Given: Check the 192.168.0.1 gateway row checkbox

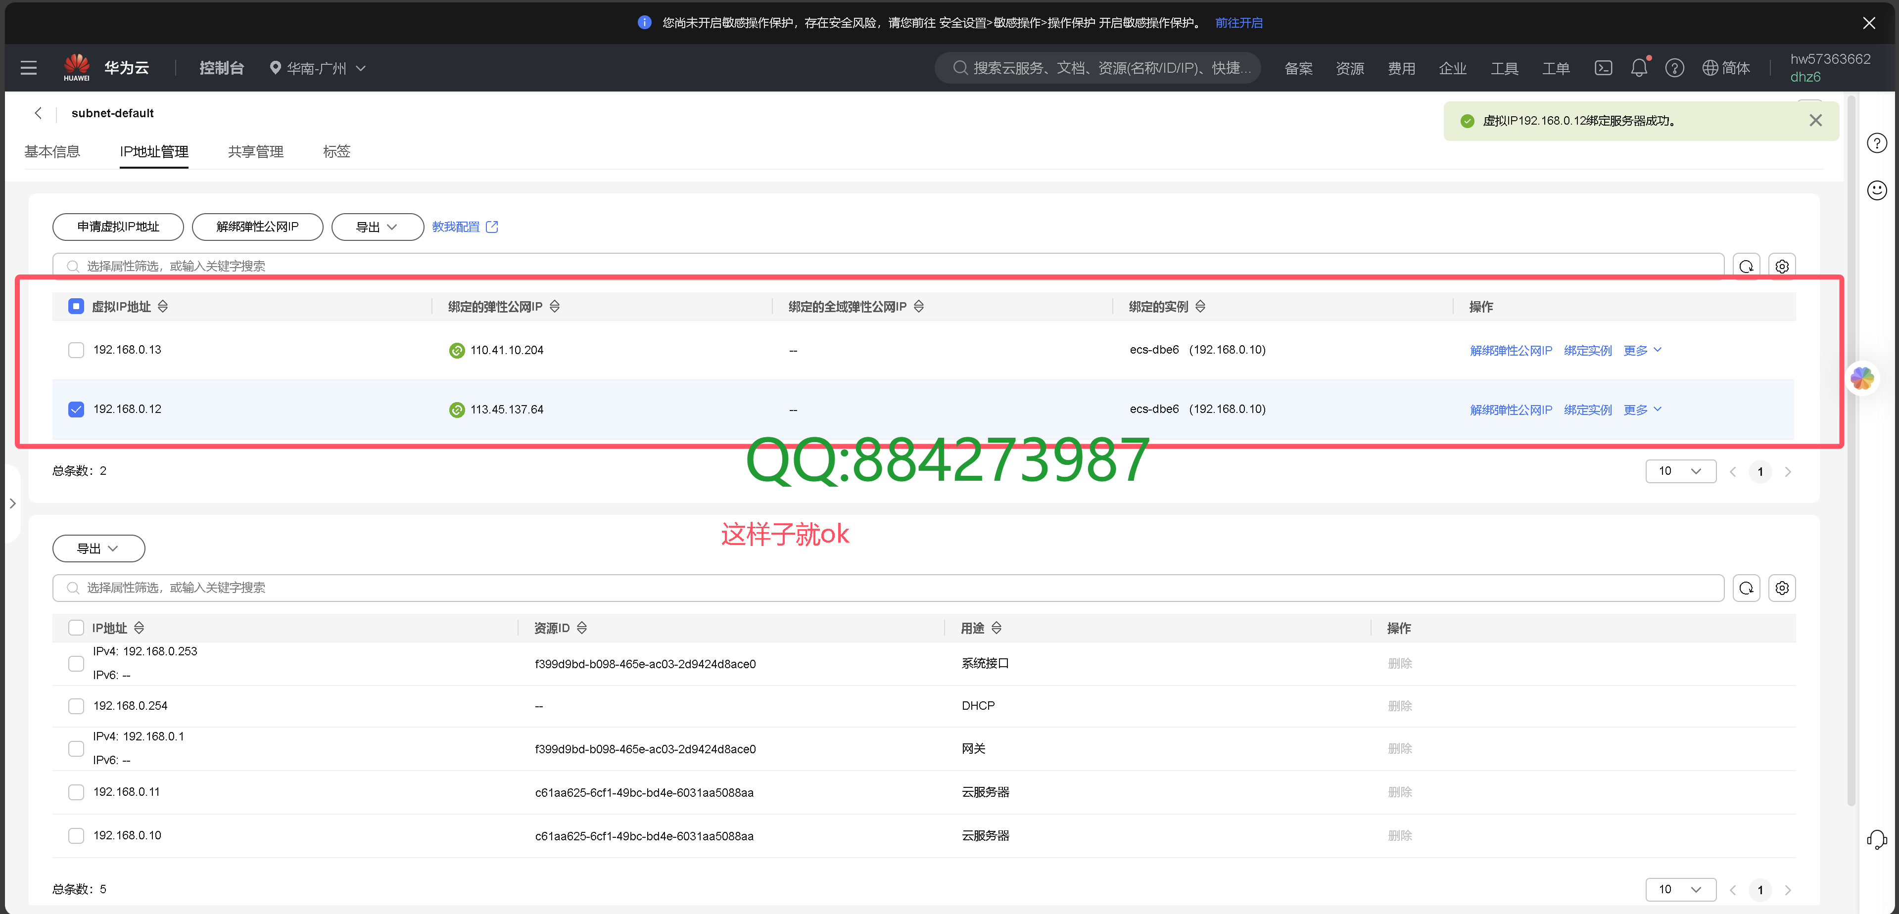Looking at the screenshot, I should [x=76, y=748].
